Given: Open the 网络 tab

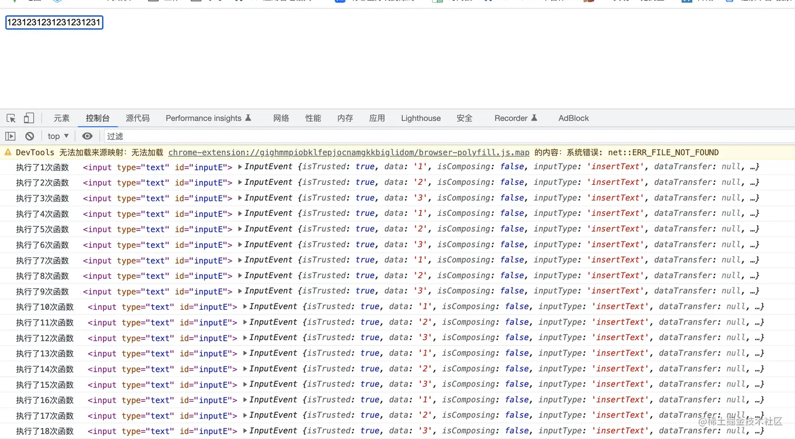Looking at the screenshot, I should click(x=281, y=118).
